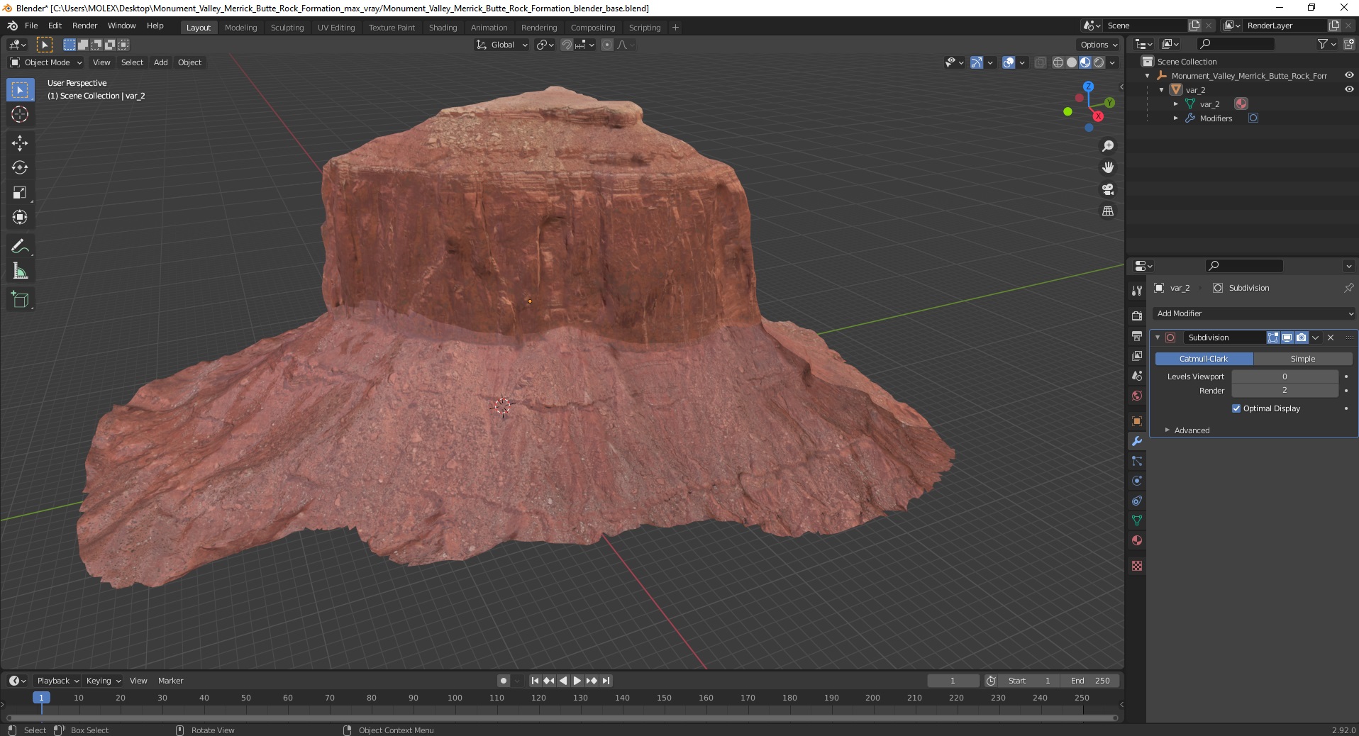Open the Render menu
This screenshot has height=736, width=1359.
tap(84, 26)
